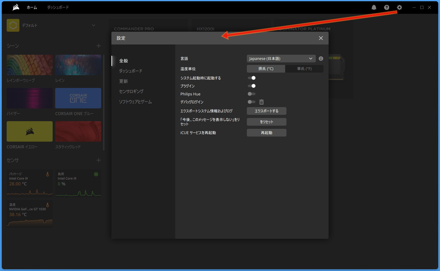Open the センサロギング settings section
440x271 pixels.
[131, 92]
